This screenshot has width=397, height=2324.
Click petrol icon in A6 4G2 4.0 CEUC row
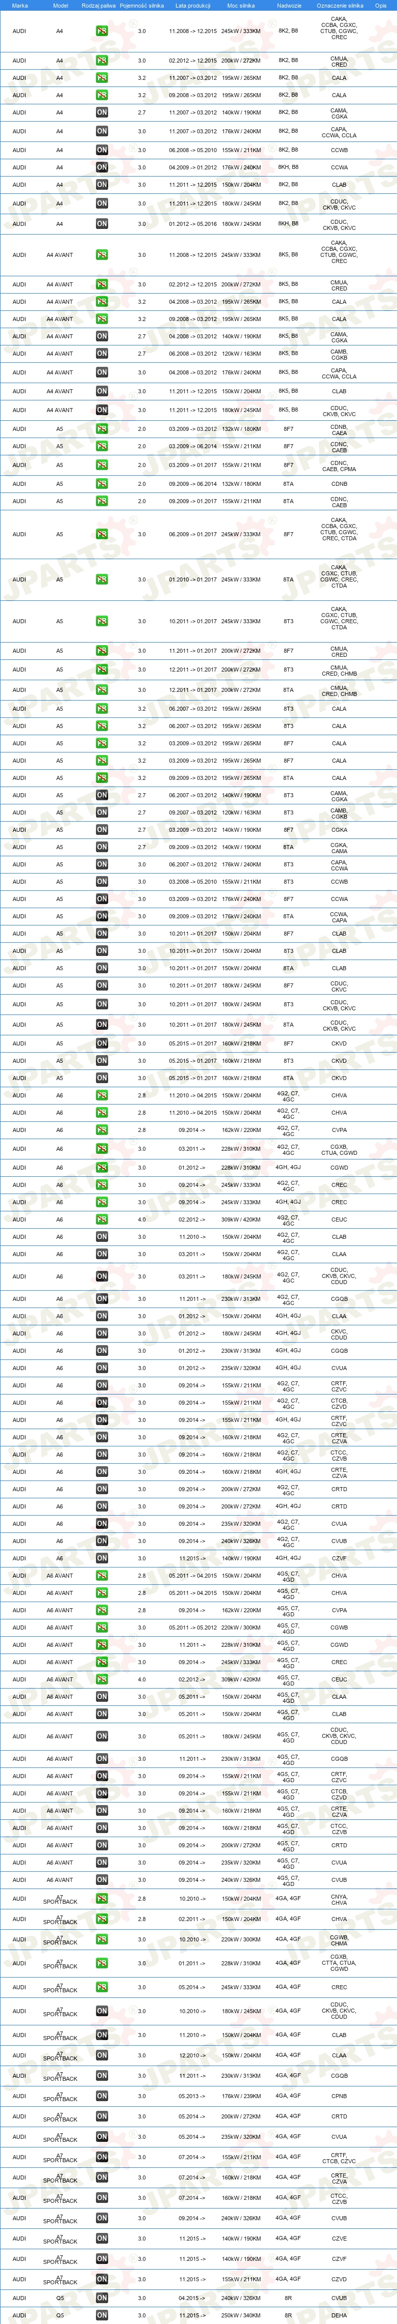tap(102, 1219)
